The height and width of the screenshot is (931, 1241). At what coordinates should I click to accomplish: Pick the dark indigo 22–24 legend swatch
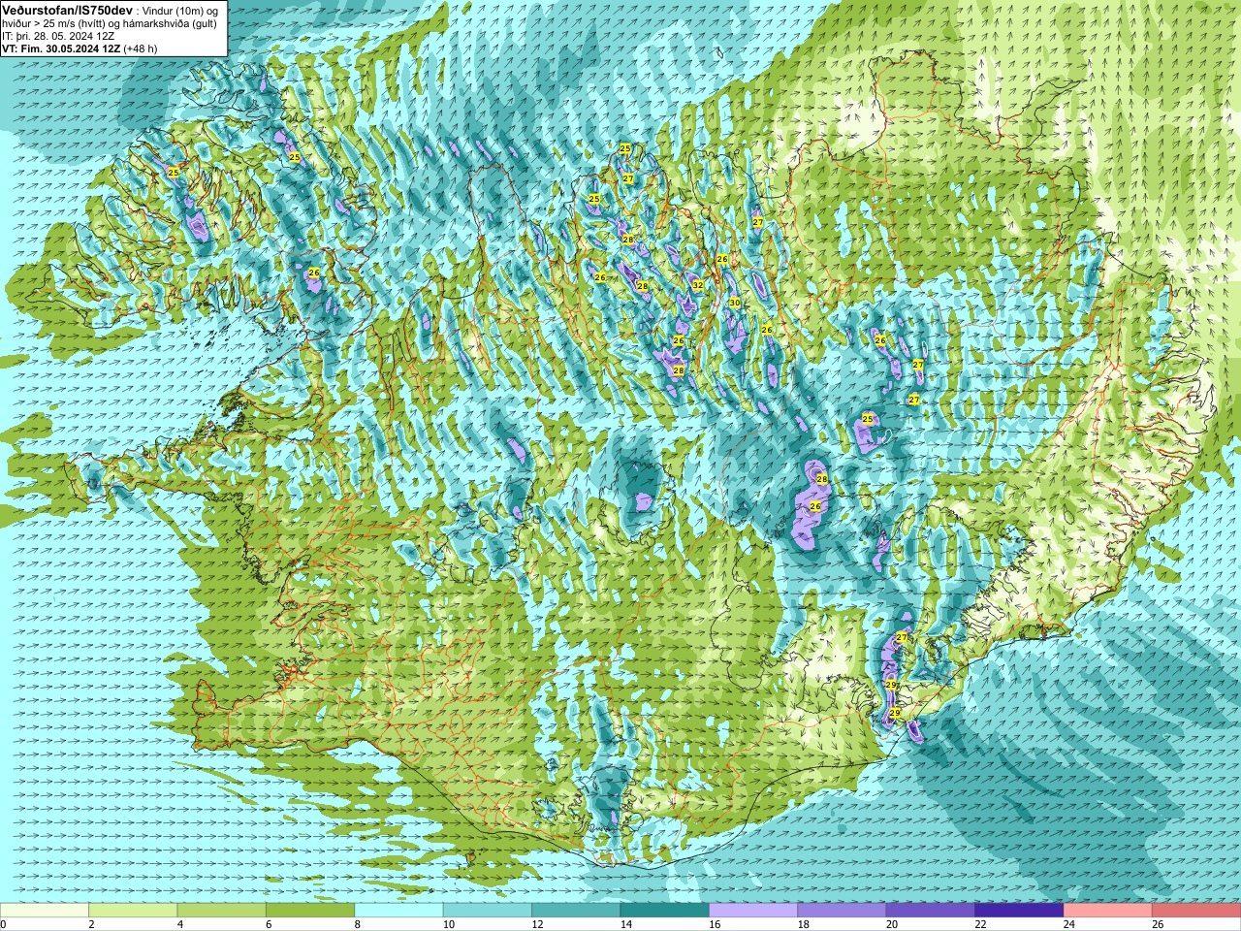(1020, 911)
